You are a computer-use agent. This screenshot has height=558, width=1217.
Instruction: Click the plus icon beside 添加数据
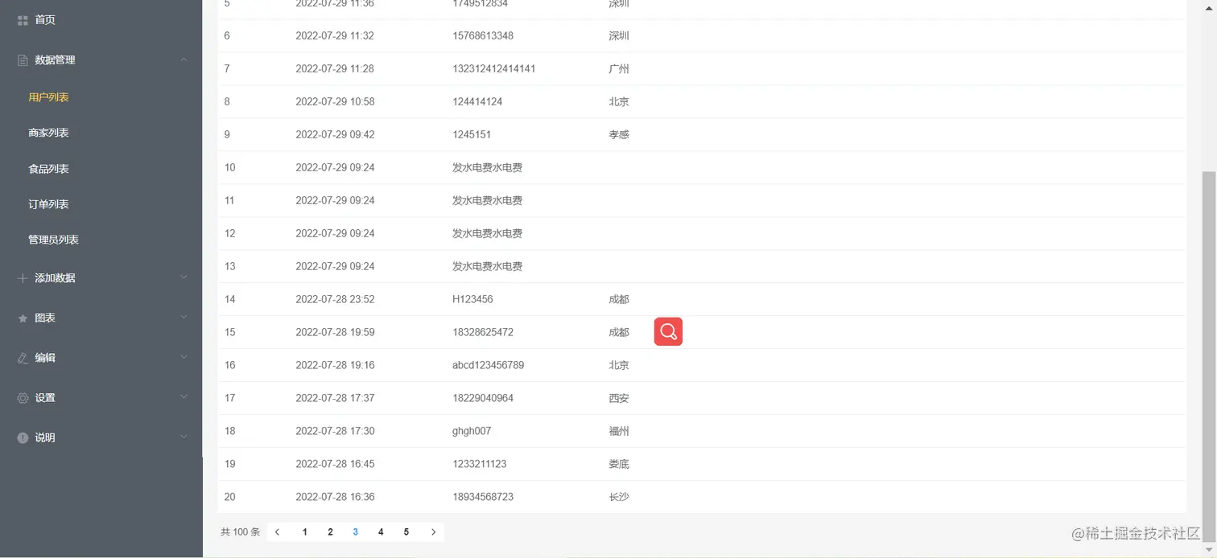(x=23, y=278)
